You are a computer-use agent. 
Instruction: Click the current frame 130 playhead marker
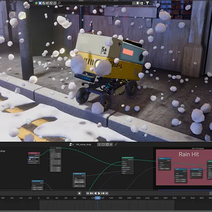click(x=98, y=198)
